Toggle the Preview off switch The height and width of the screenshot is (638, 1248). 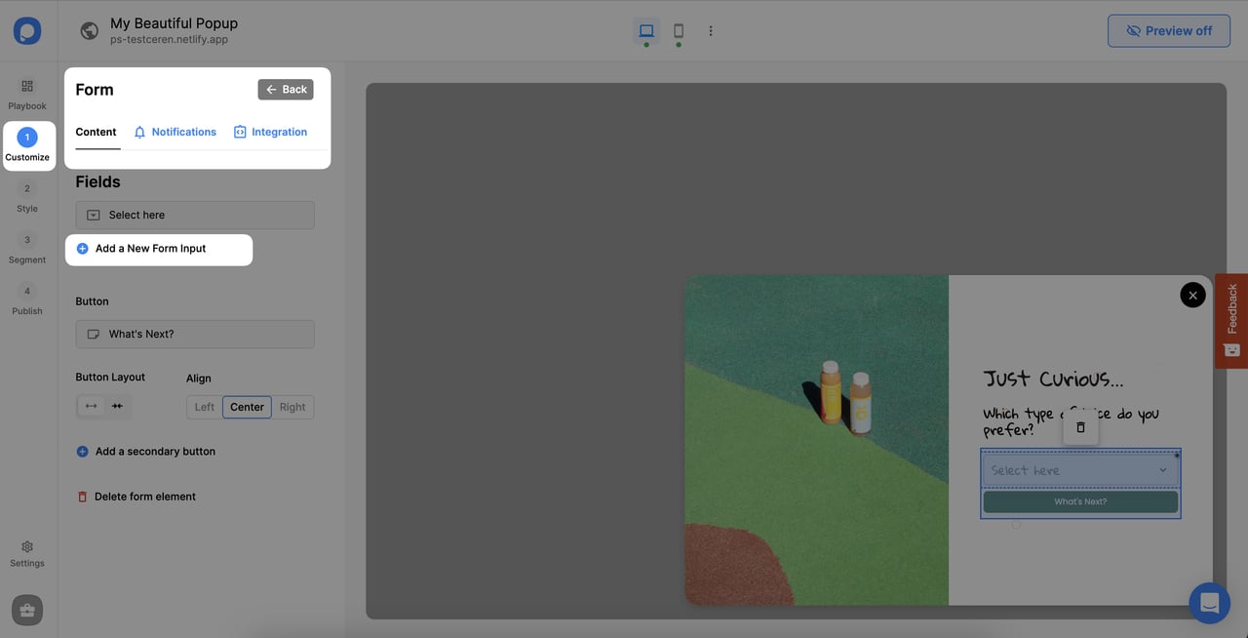(1168, 30)
